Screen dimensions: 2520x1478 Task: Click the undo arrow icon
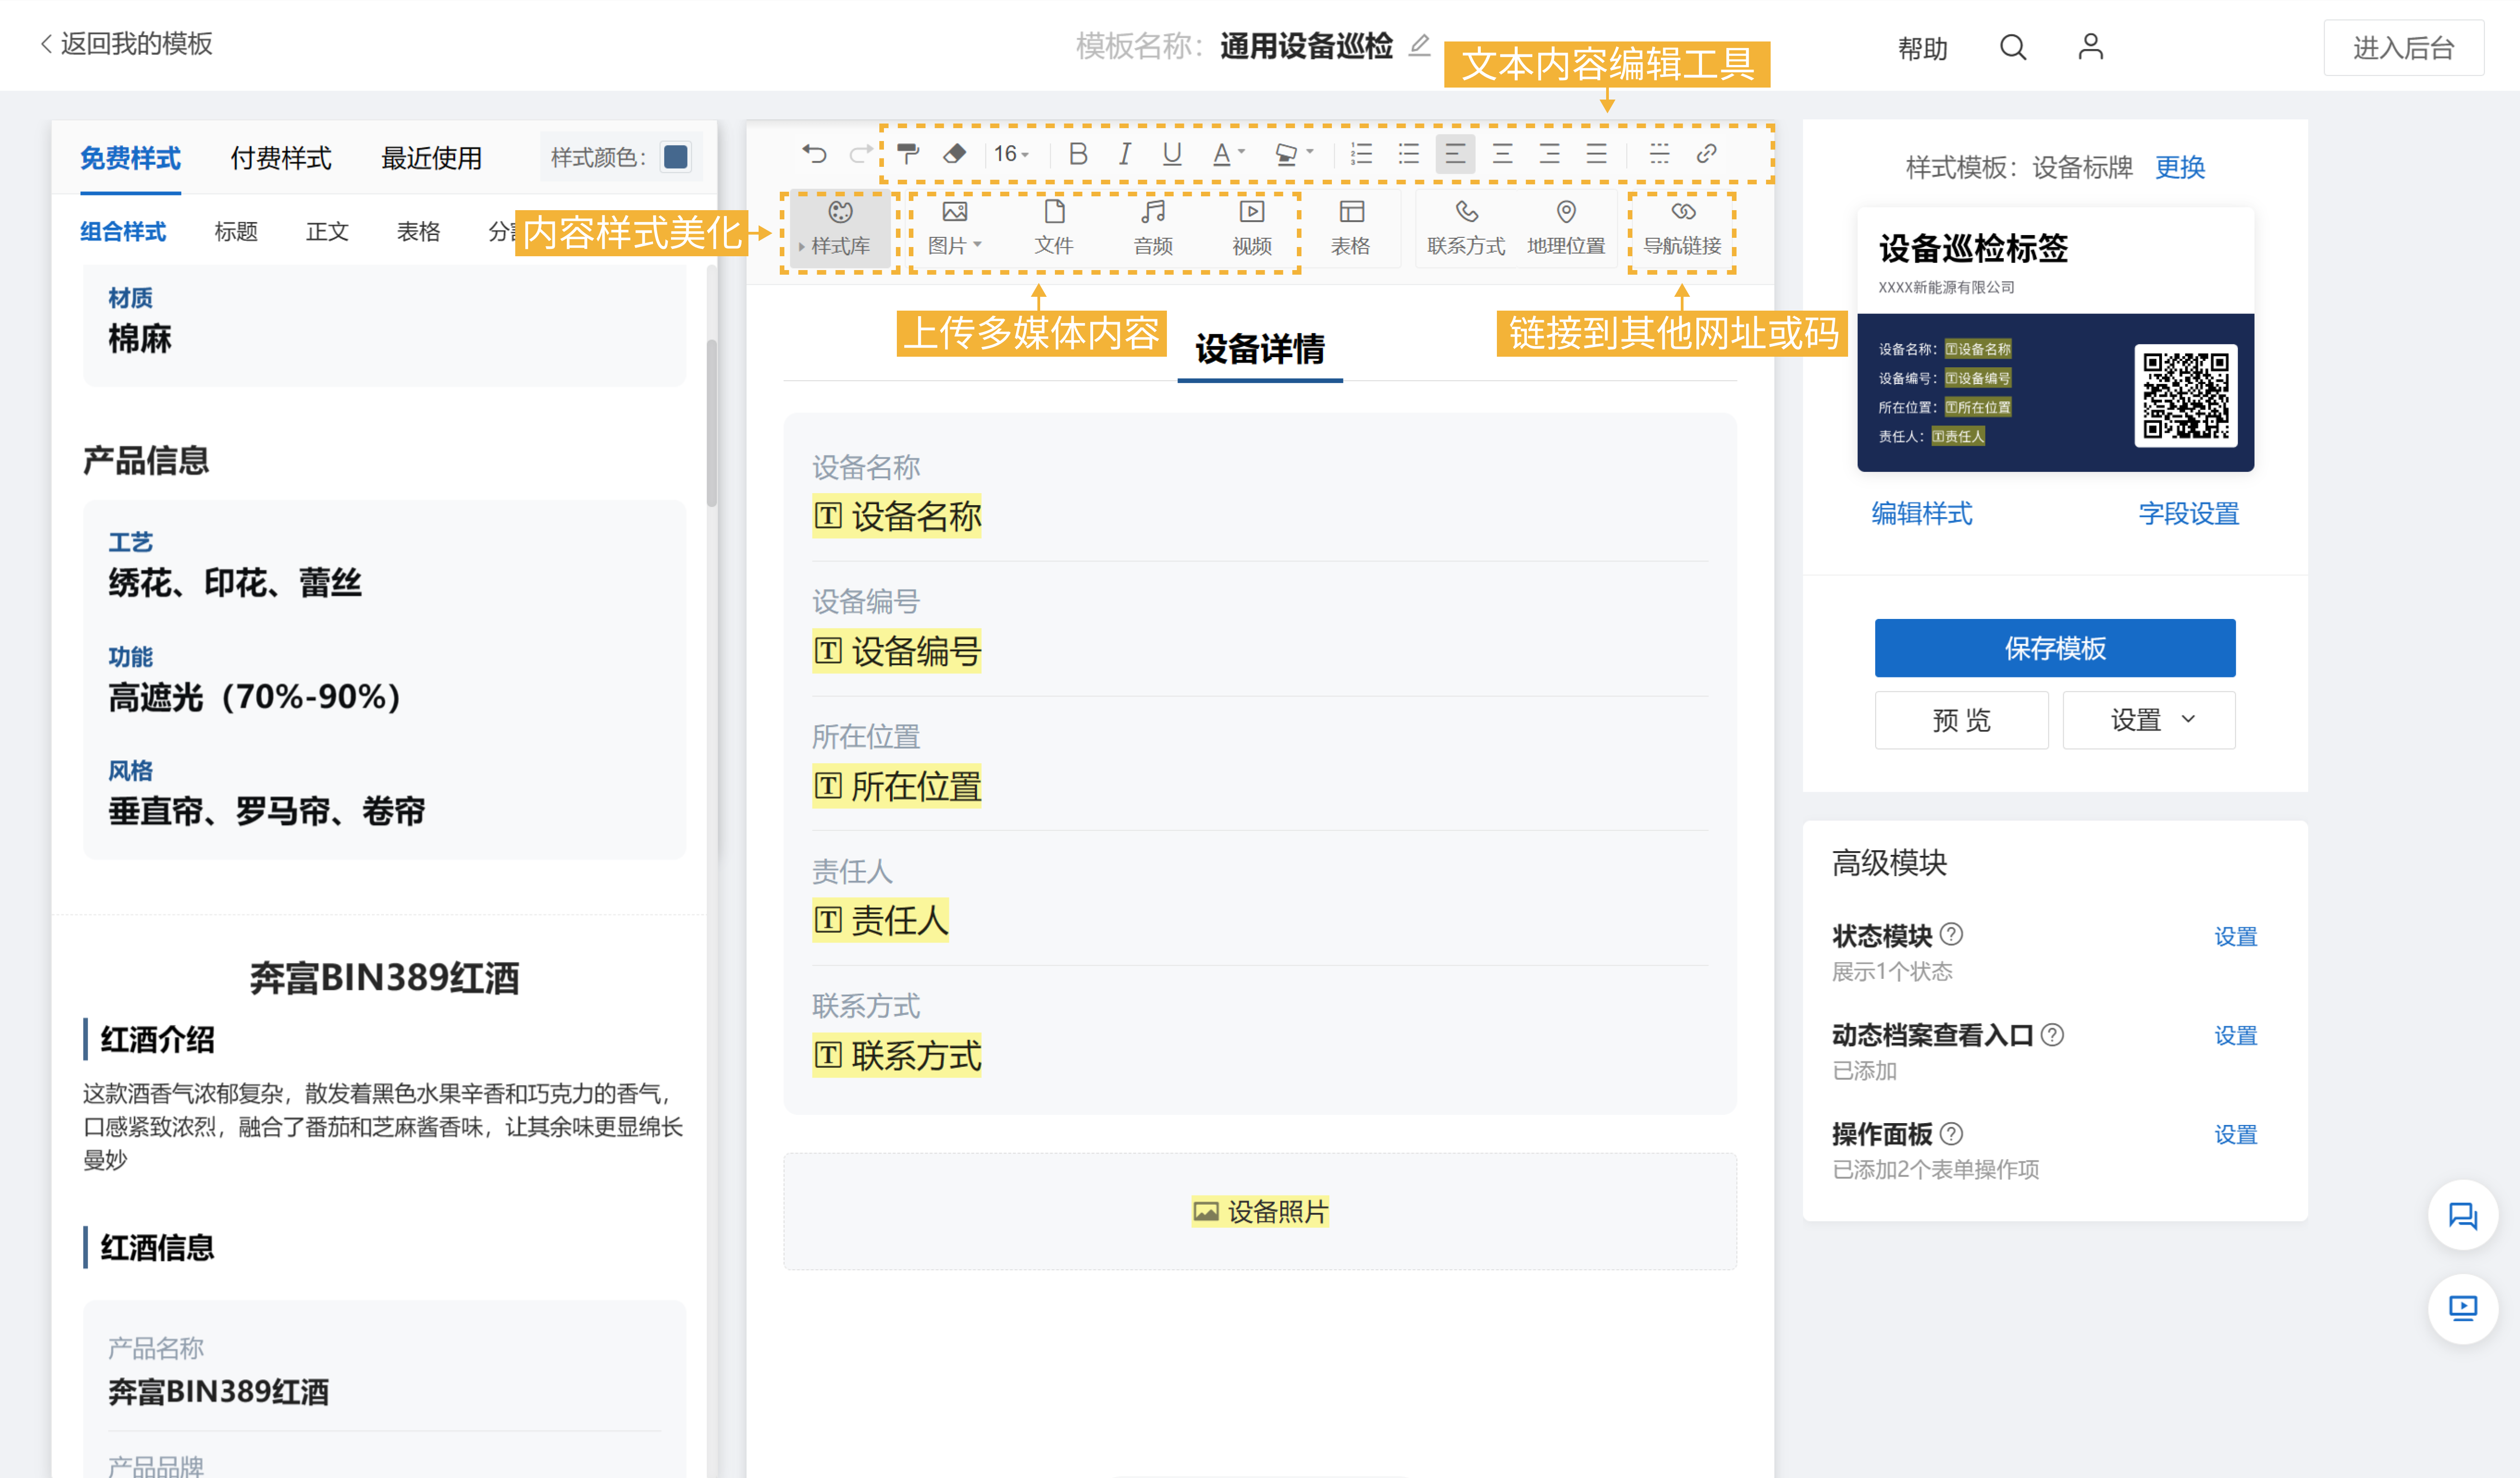pos(814,154)
